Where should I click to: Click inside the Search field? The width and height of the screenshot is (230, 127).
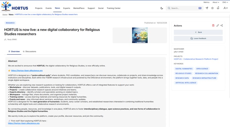185,8
